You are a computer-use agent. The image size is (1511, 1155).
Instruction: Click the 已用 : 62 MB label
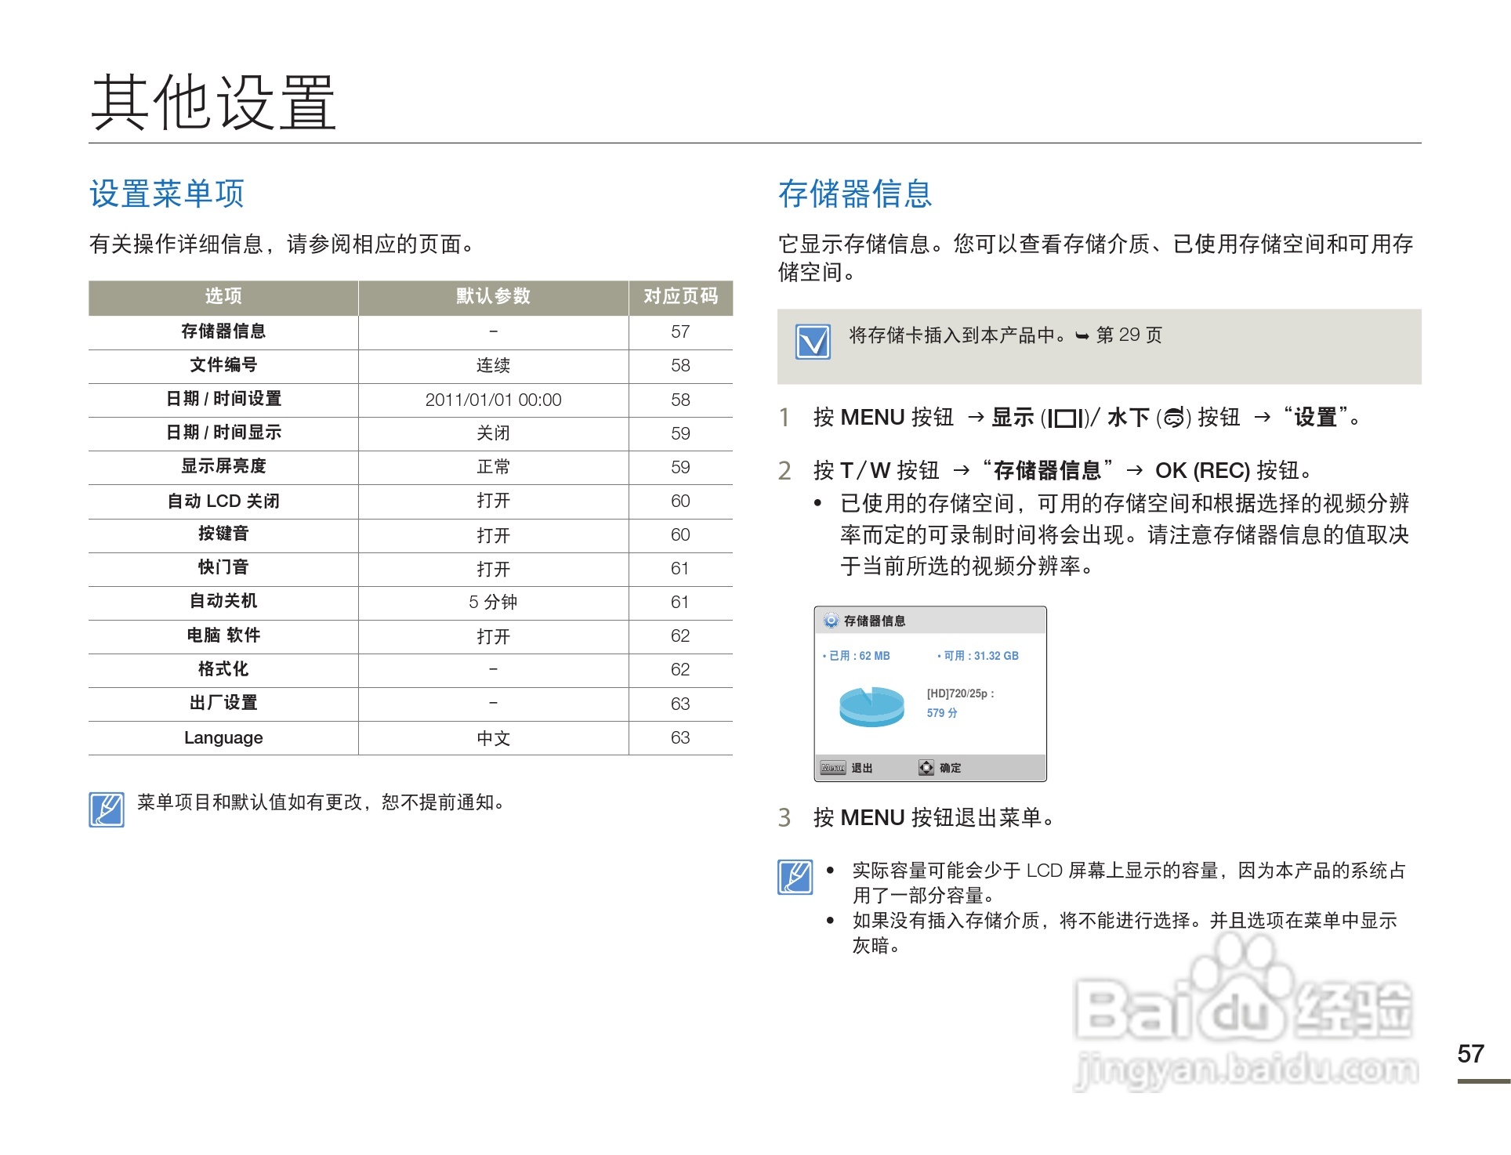click(856, 656)
